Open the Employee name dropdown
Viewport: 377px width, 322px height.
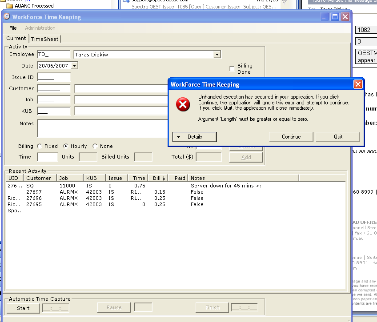point(217,55)
